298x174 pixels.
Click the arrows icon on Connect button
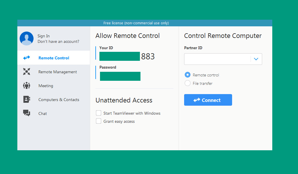tap(197, 100)
